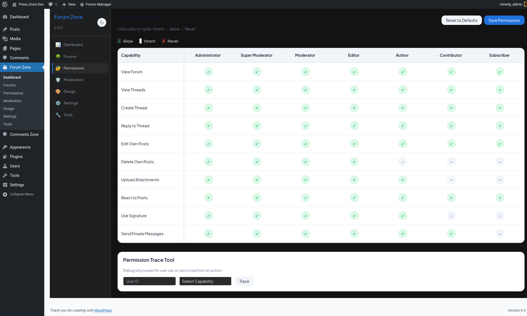527x316 pixels.
Task: Click the Collapse Menu arrow icon
Action: point(5,194)
